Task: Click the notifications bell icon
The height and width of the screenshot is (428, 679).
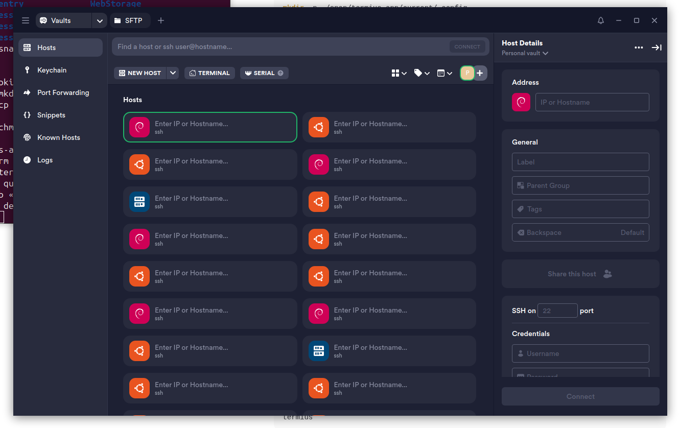Action: [601, 20]
